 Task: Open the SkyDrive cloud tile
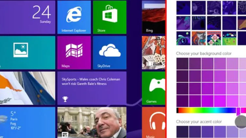110,53
